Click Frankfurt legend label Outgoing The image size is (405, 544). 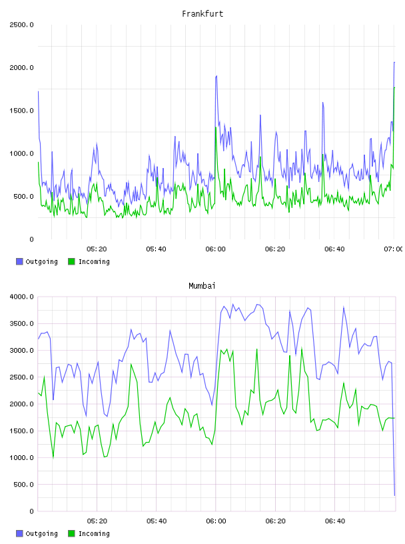(41, 262)
